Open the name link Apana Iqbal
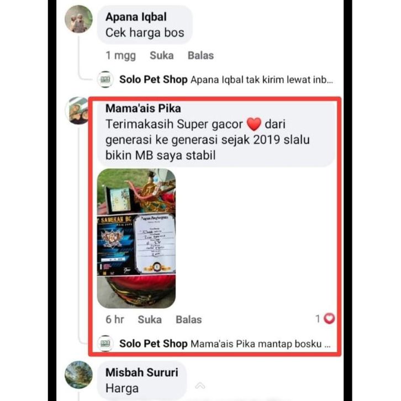The image size is (401, 401). pos(136,17)
